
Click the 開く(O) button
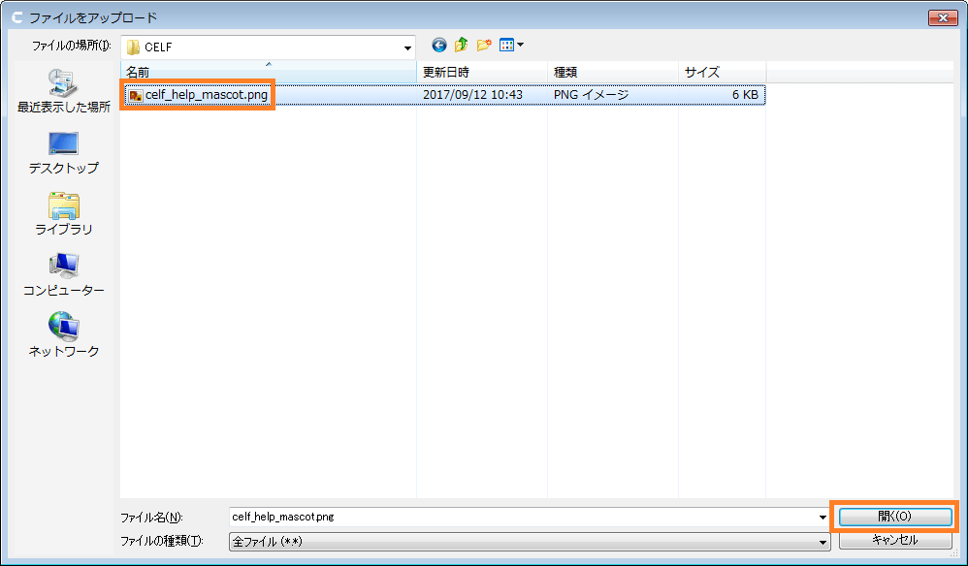tap(894, 517)
